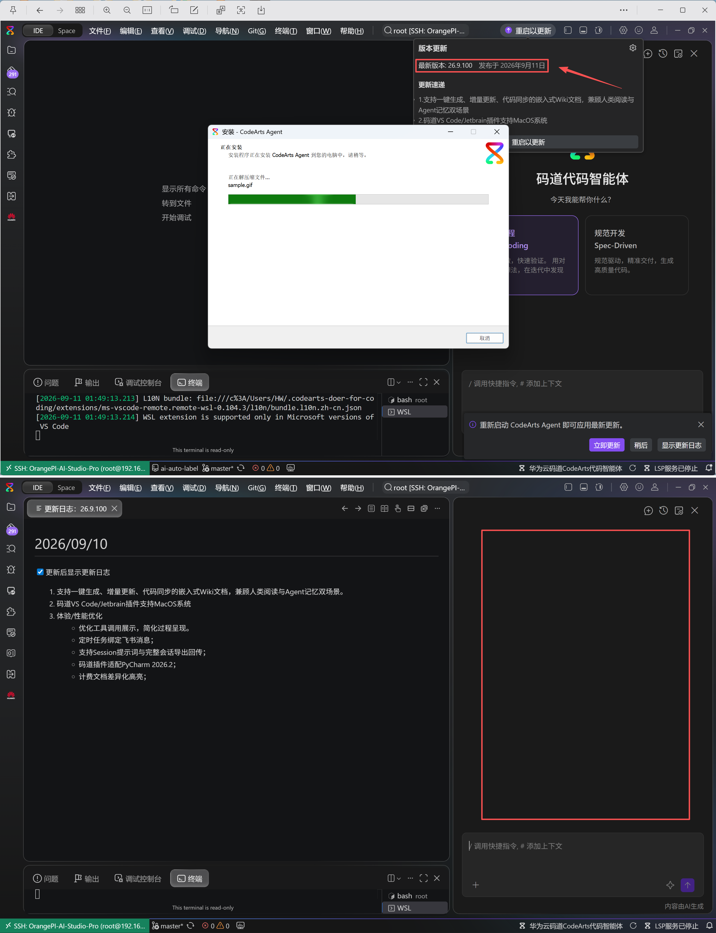The width and height of the screenshot is (716, 933).
Task: Click purple send arrow in the update-log IDE chat input
Action: [688, 885]
